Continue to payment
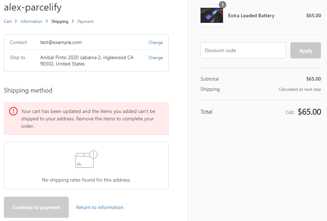Screen dimensions: 327x221 point(36,207)
